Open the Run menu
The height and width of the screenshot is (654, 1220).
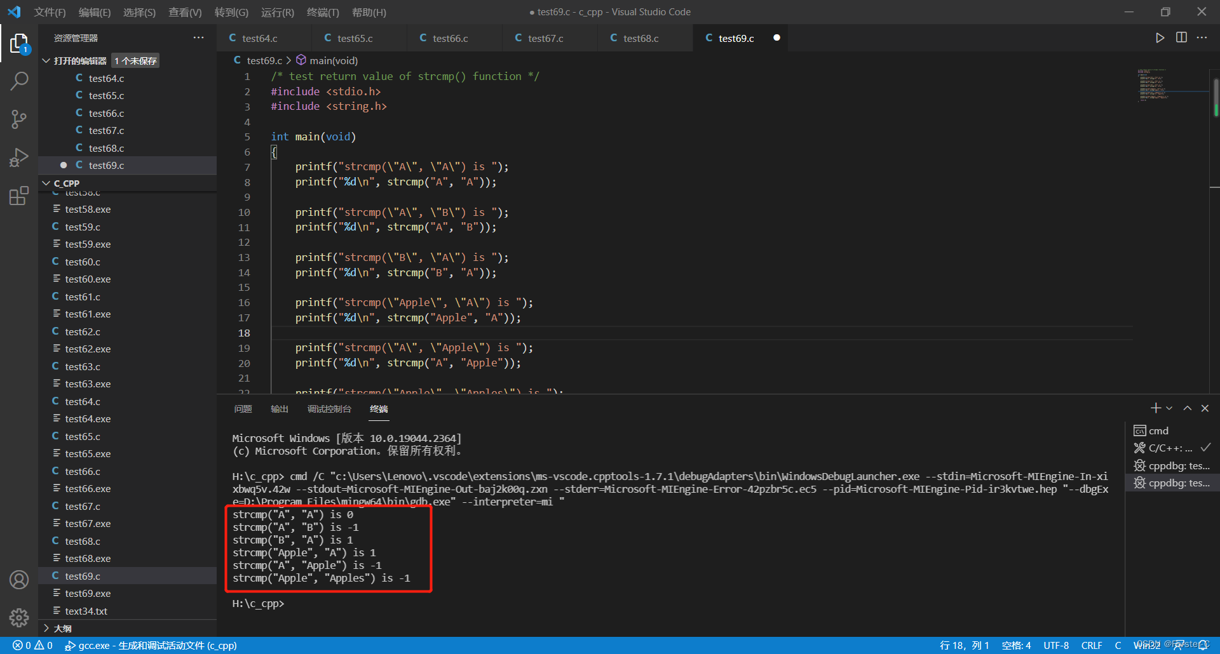click(278, 12)
